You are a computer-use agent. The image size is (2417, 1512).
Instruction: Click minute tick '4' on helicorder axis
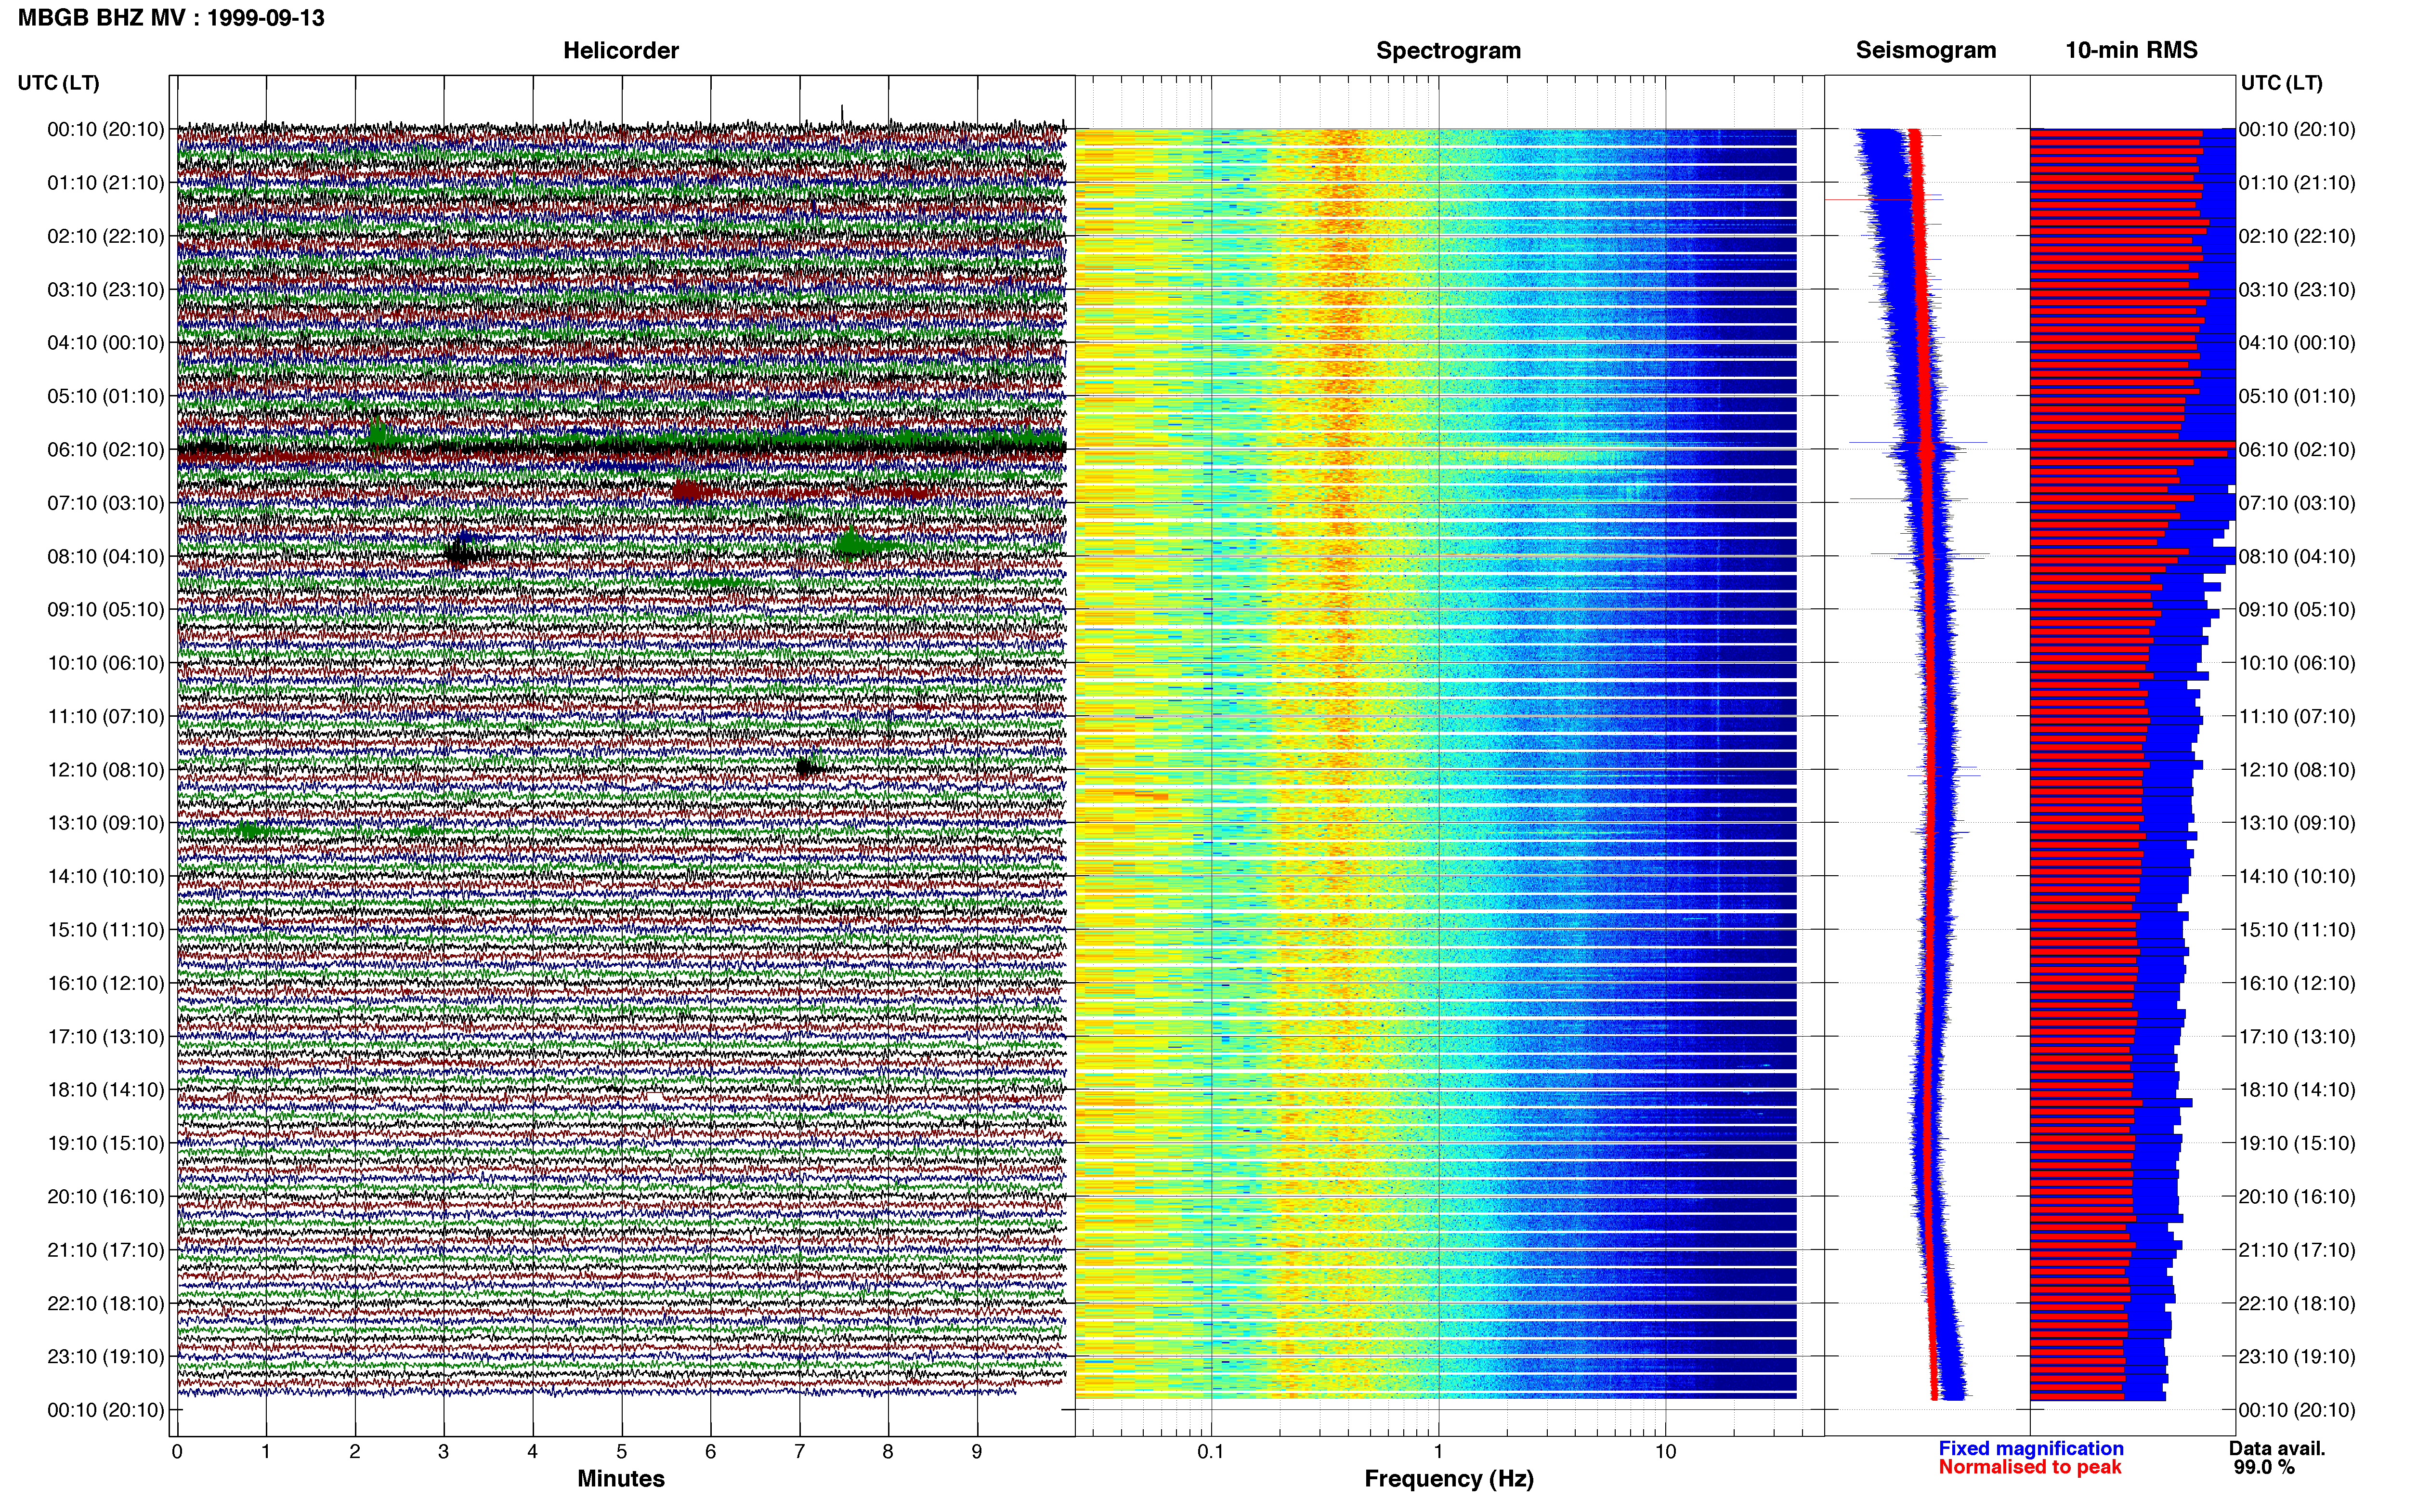coord(533,1451)
